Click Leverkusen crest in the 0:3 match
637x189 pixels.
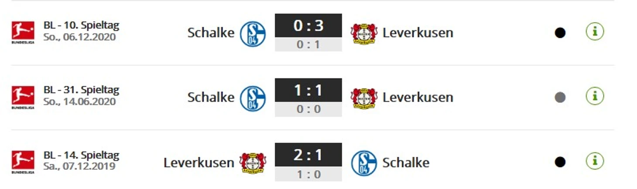click(364, 34)
